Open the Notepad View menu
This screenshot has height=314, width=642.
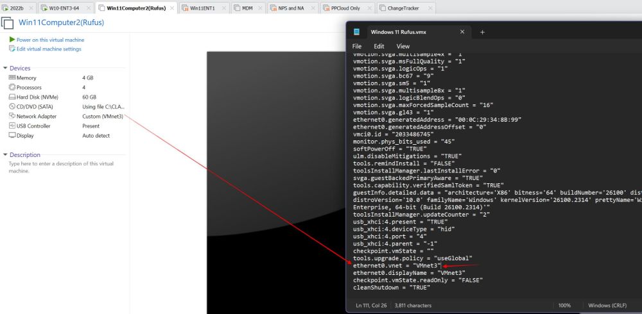pyautogui.click(x=403, y=46)
